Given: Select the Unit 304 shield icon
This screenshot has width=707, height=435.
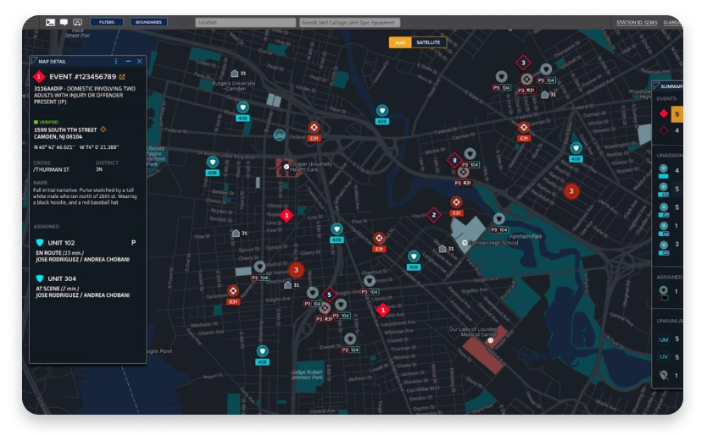Looking at the screenshot, I should click(40, 278).
